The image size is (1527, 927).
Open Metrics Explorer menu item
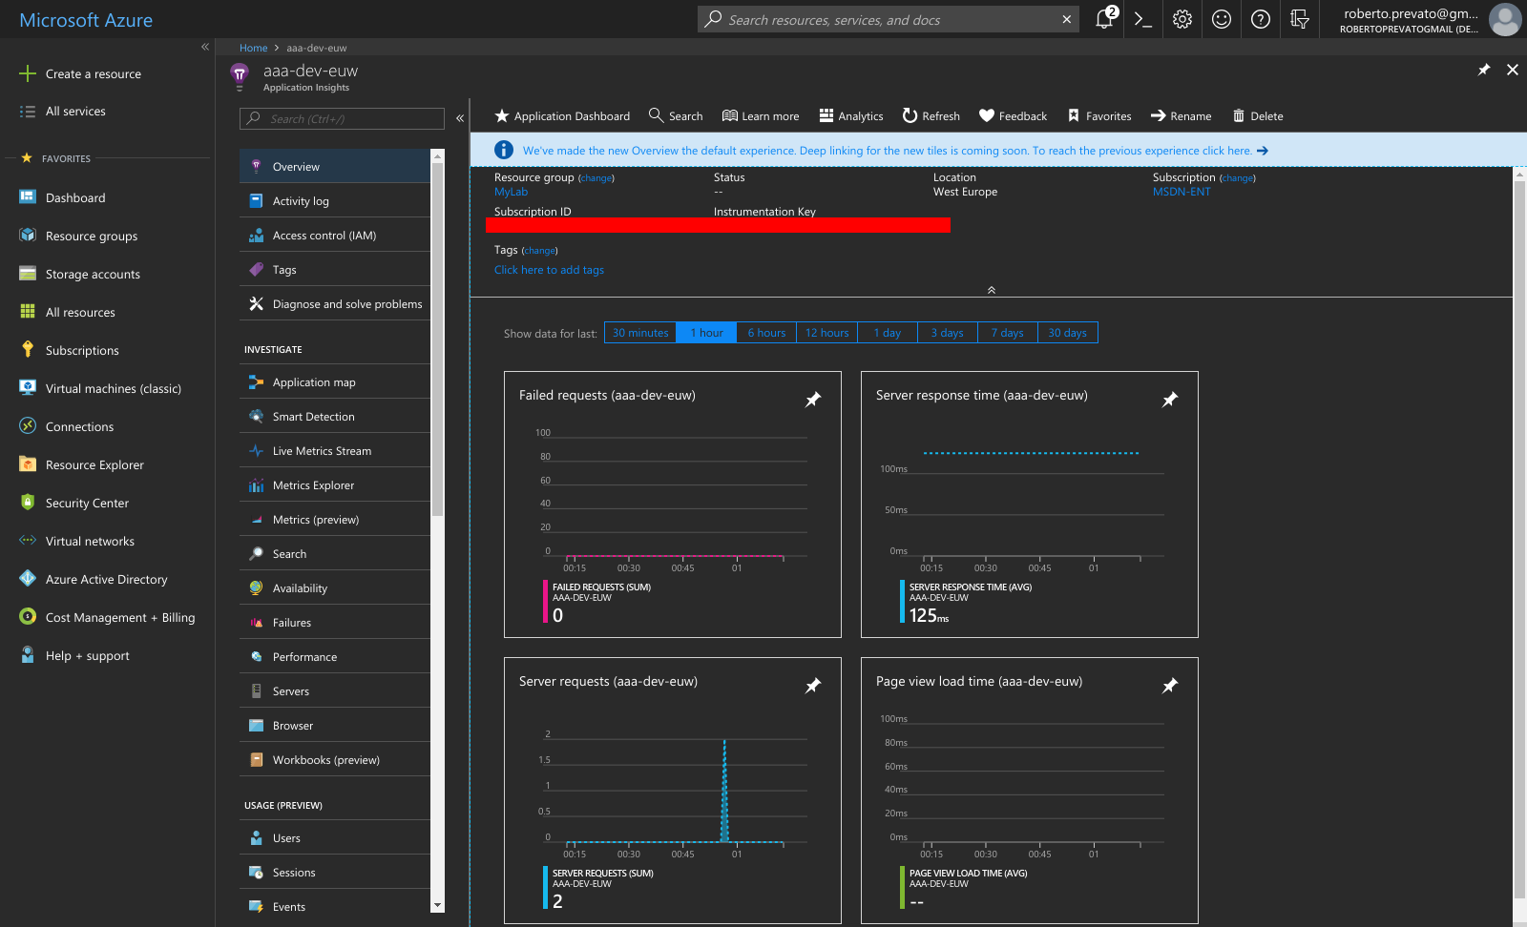[x=335, y=485]
